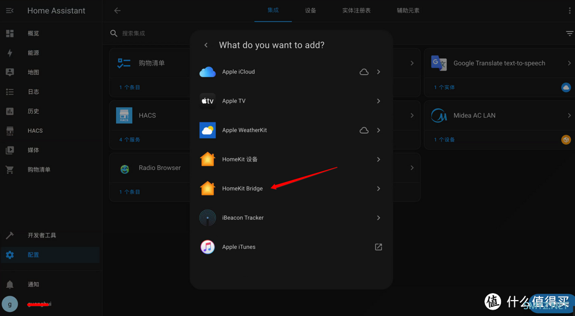
Task: Click the Apple WeatherKit weather icon
Action: (x=208, y=130)
